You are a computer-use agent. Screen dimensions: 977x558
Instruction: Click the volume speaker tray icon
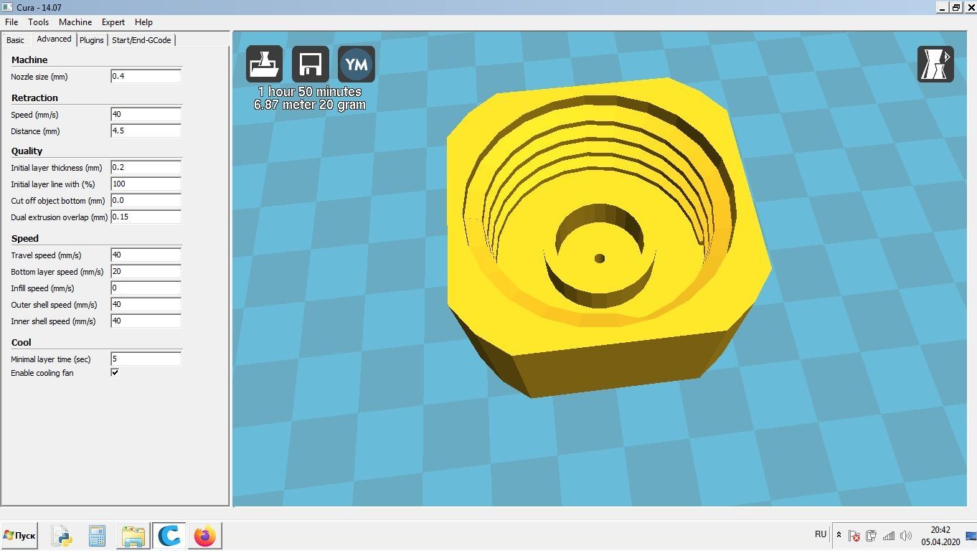coord(906,536)
